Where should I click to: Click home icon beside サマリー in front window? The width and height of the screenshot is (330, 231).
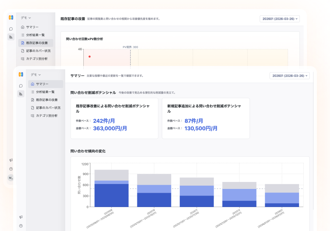33,84
